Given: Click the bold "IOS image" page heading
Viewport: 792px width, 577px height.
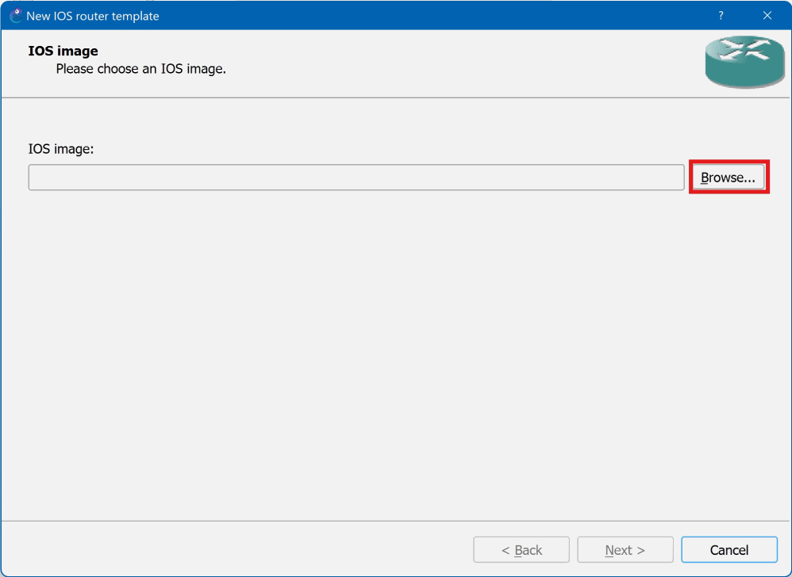Looking at the screenshot, I should coord(63,51).
